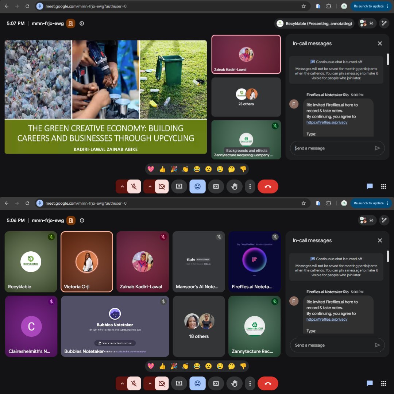Bookmark the page with the bottom window star icon

(304, 203)
